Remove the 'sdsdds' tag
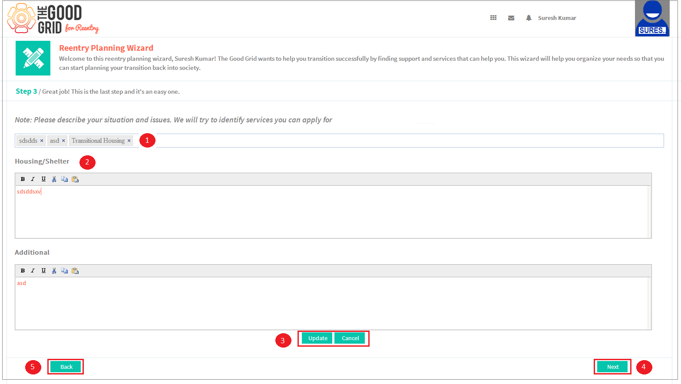681x384 pixels. tap(42, 141)
